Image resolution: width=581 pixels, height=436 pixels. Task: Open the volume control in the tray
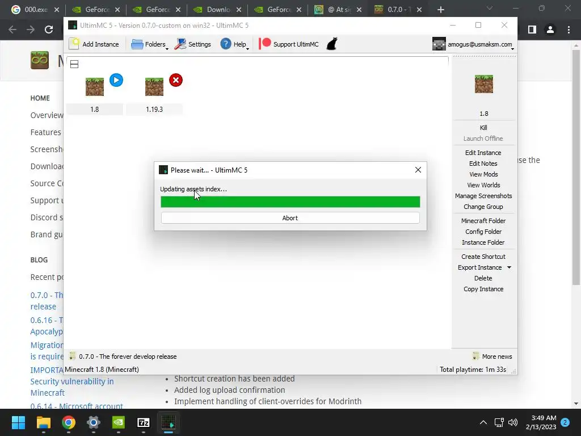click(513, 422)
